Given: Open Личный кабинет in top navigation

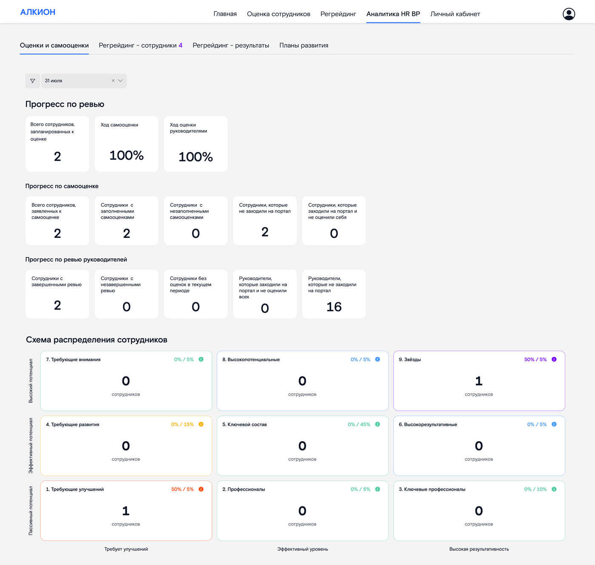Looking at the screenshot, I should [455, 14].
